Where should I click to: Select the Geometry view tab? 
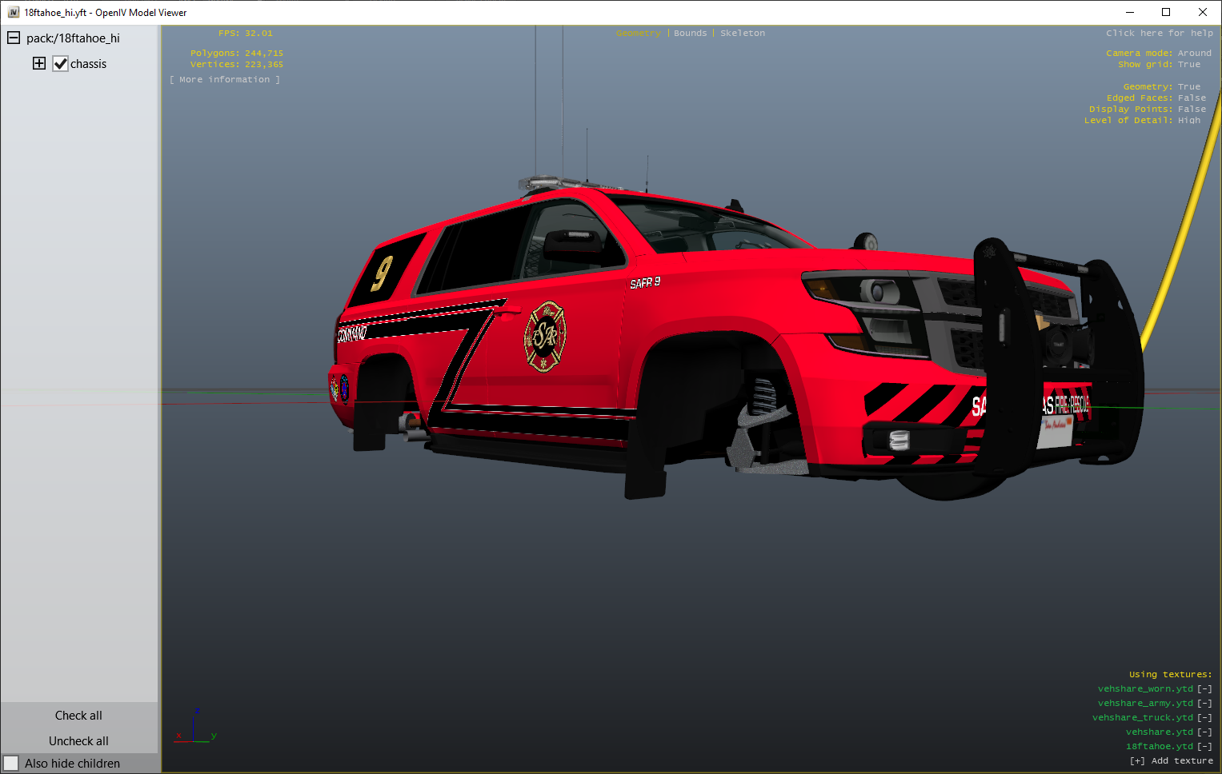click(638, 34)
